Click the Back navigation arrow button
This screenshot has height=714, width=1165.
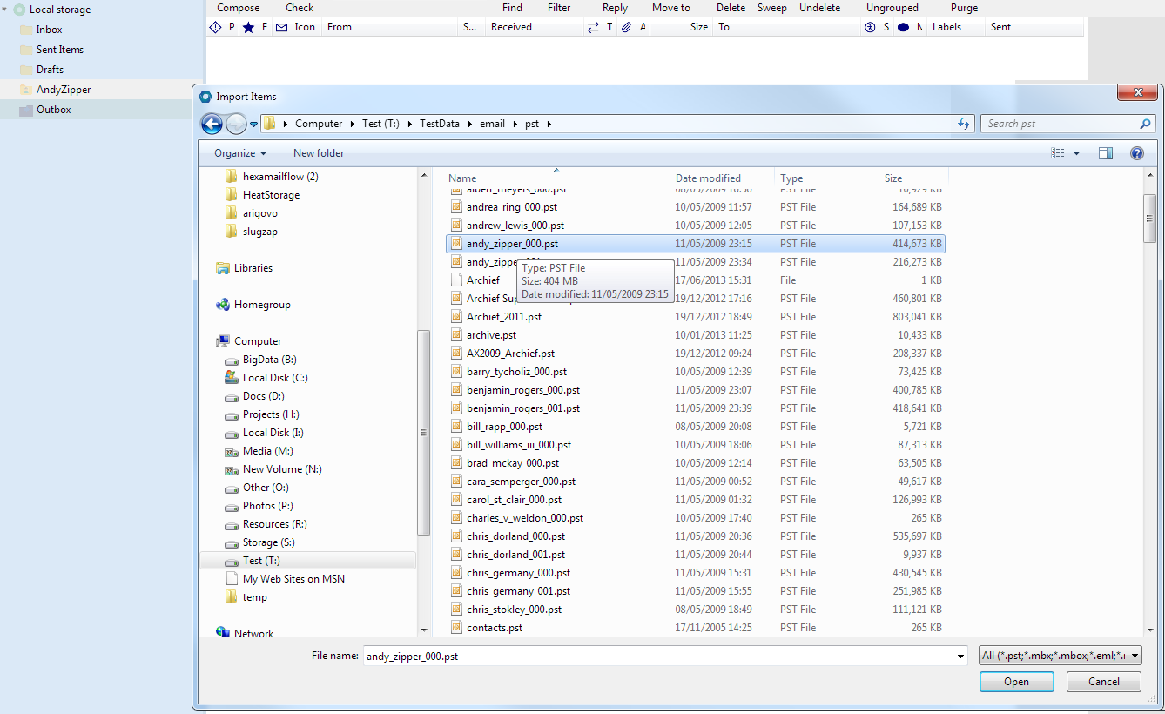coord(212,124)
